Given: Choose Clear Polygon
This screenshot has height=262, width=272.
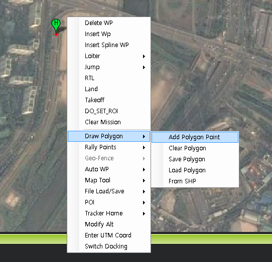Looking at the screenshot, I should [x=195, y=148].
